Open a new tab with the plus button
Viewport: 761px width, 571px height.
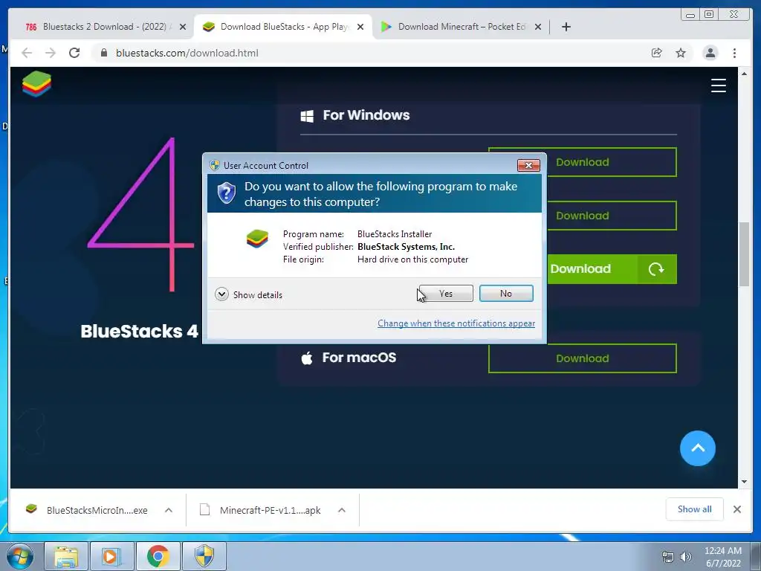(566, 28)
